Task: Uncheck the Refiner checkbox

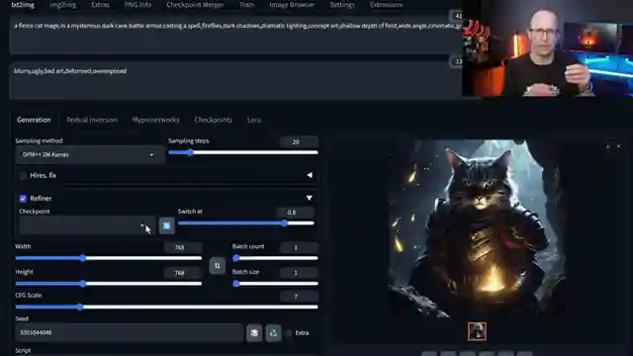Action: [x=23, y=198]
